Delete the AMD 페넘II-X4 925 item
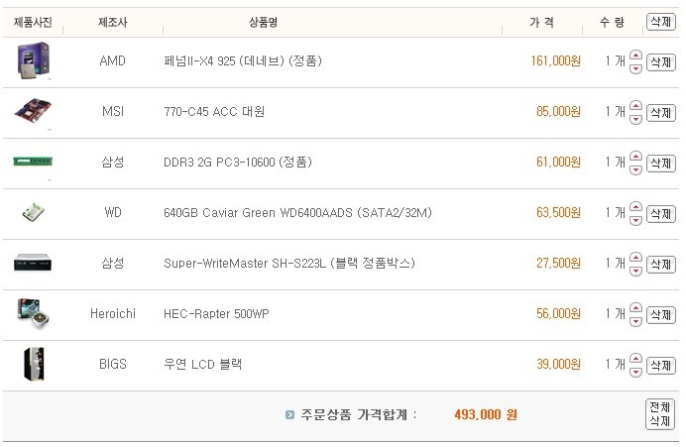This screenshot has height=447, width=686. tap(660, 62)
